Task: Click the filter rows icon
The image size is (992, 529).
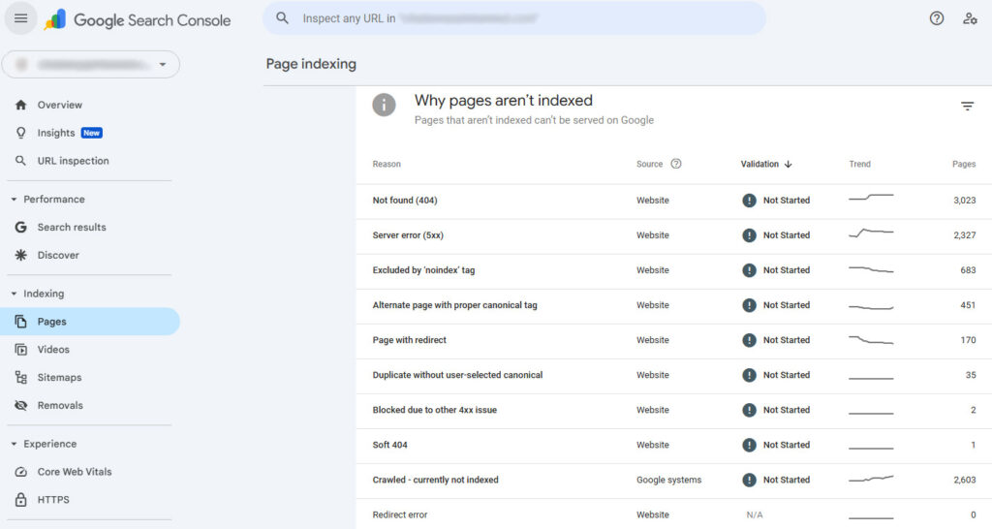Action: [x=968, y=107]
